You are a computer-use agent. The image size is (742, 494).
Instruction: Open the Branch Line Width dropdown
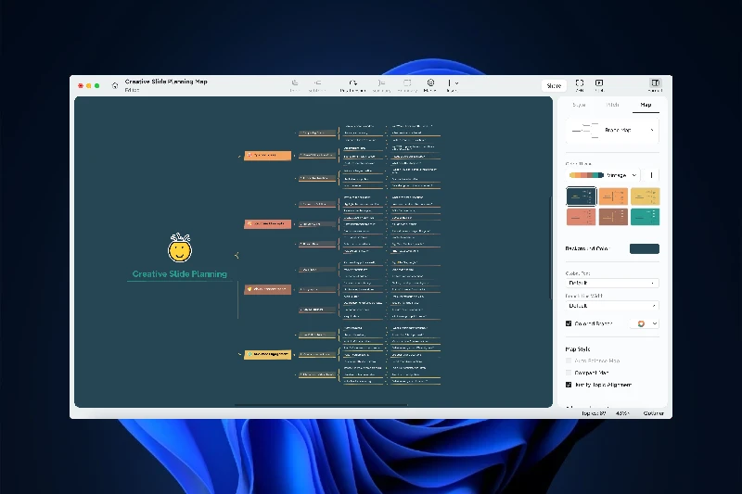tap(612, 305)
